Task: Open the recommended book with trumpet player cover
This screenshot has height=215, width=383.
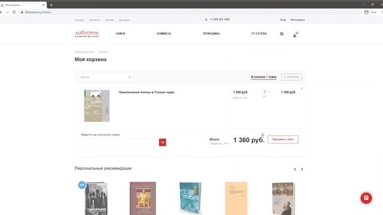Action: coord(283,198)
